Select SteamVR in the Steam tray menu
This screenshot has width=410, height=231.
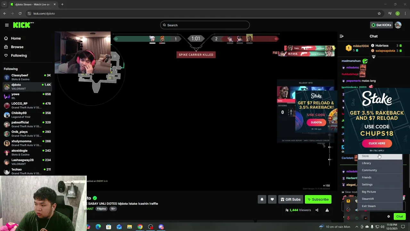[x=380, y=199]
